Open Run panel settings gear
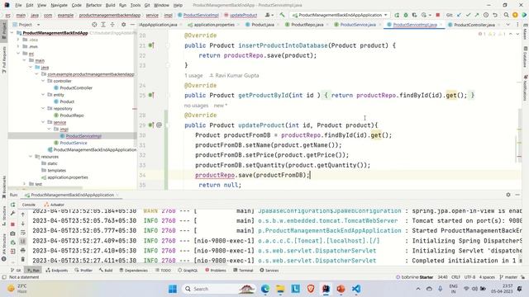The height and width of the screenshot is (297, 529). tap(508, 195)
